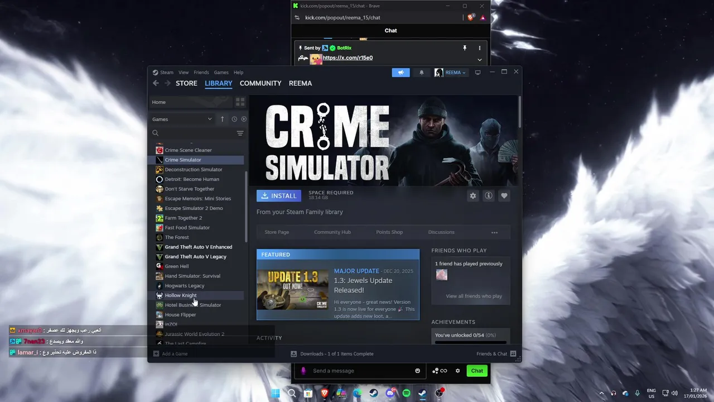
Task: Click Brave Rewards triangle icon
Action: tap(483, 17)
